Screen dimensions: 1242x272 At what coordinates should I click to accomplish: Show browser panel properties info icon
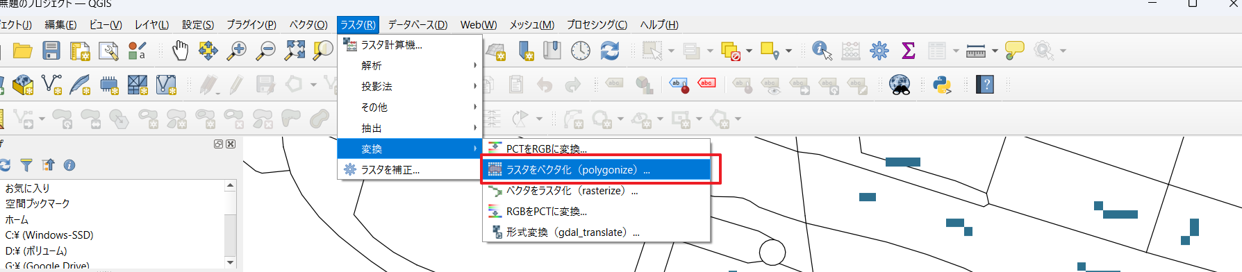[x=69, y=165]
